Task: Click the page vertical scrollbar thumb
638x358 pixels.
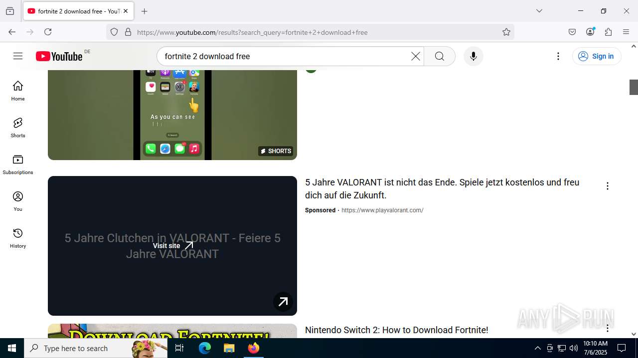Action: (634, 87)
